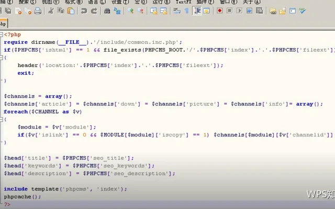The width and height of the screenshot is (335, 209).
Task: Click the 'picture' channel key string
Action: pos(201,104)
